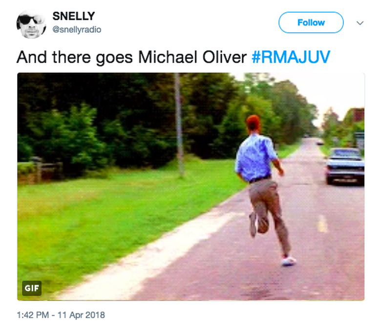381x327 pixels.
Task: Click the GIF badge on the media
Action: (x=32, y=288)
